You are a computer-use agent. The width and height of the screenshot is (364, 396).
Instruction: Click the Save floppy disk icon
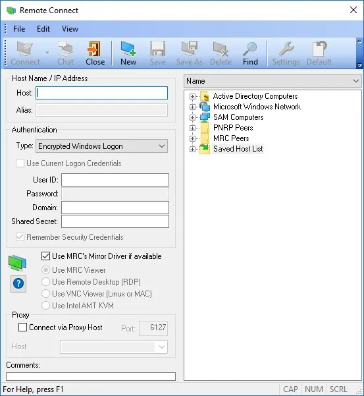(x=158, y=49)
